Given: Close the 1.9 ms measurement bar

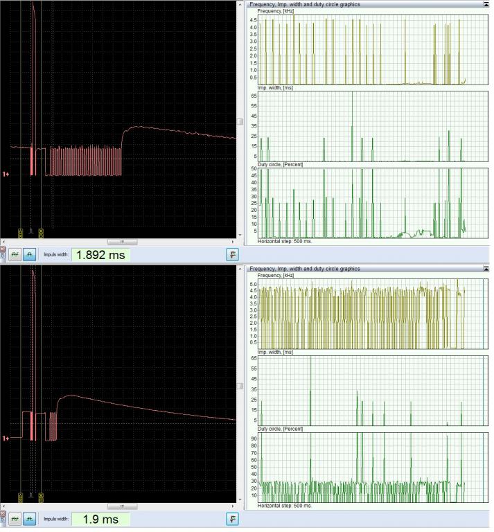Looking at the screenshot, I should pos(2,514).
